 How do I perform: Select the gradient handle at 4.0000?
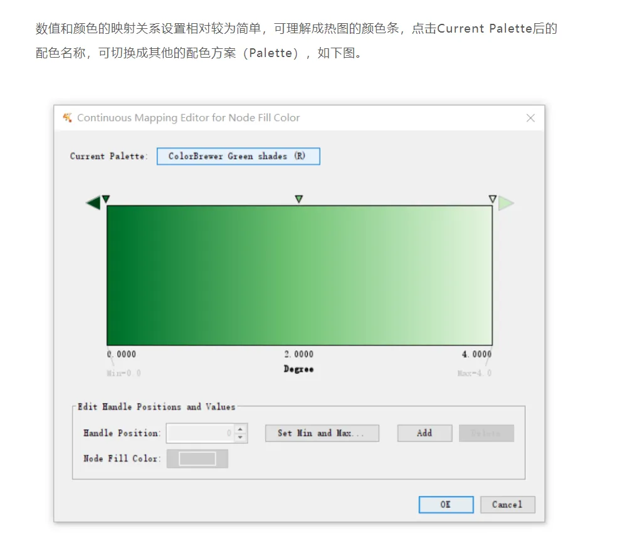pyautogui.click(x=492, y=199)
